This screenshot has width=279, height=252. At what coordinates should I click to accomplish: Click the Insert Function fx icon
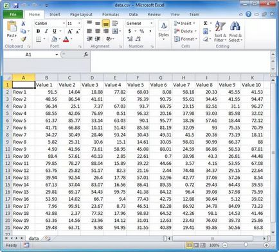(x=86, y=55)
